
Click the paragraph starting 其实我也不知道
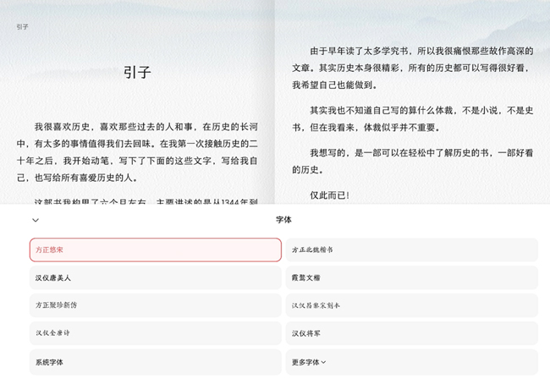[x=413, y=119]
